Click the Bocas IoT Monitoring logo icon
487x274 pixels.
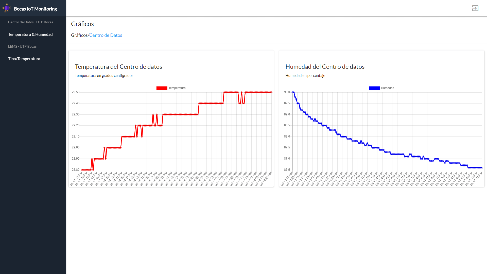(x=7, y=8)
